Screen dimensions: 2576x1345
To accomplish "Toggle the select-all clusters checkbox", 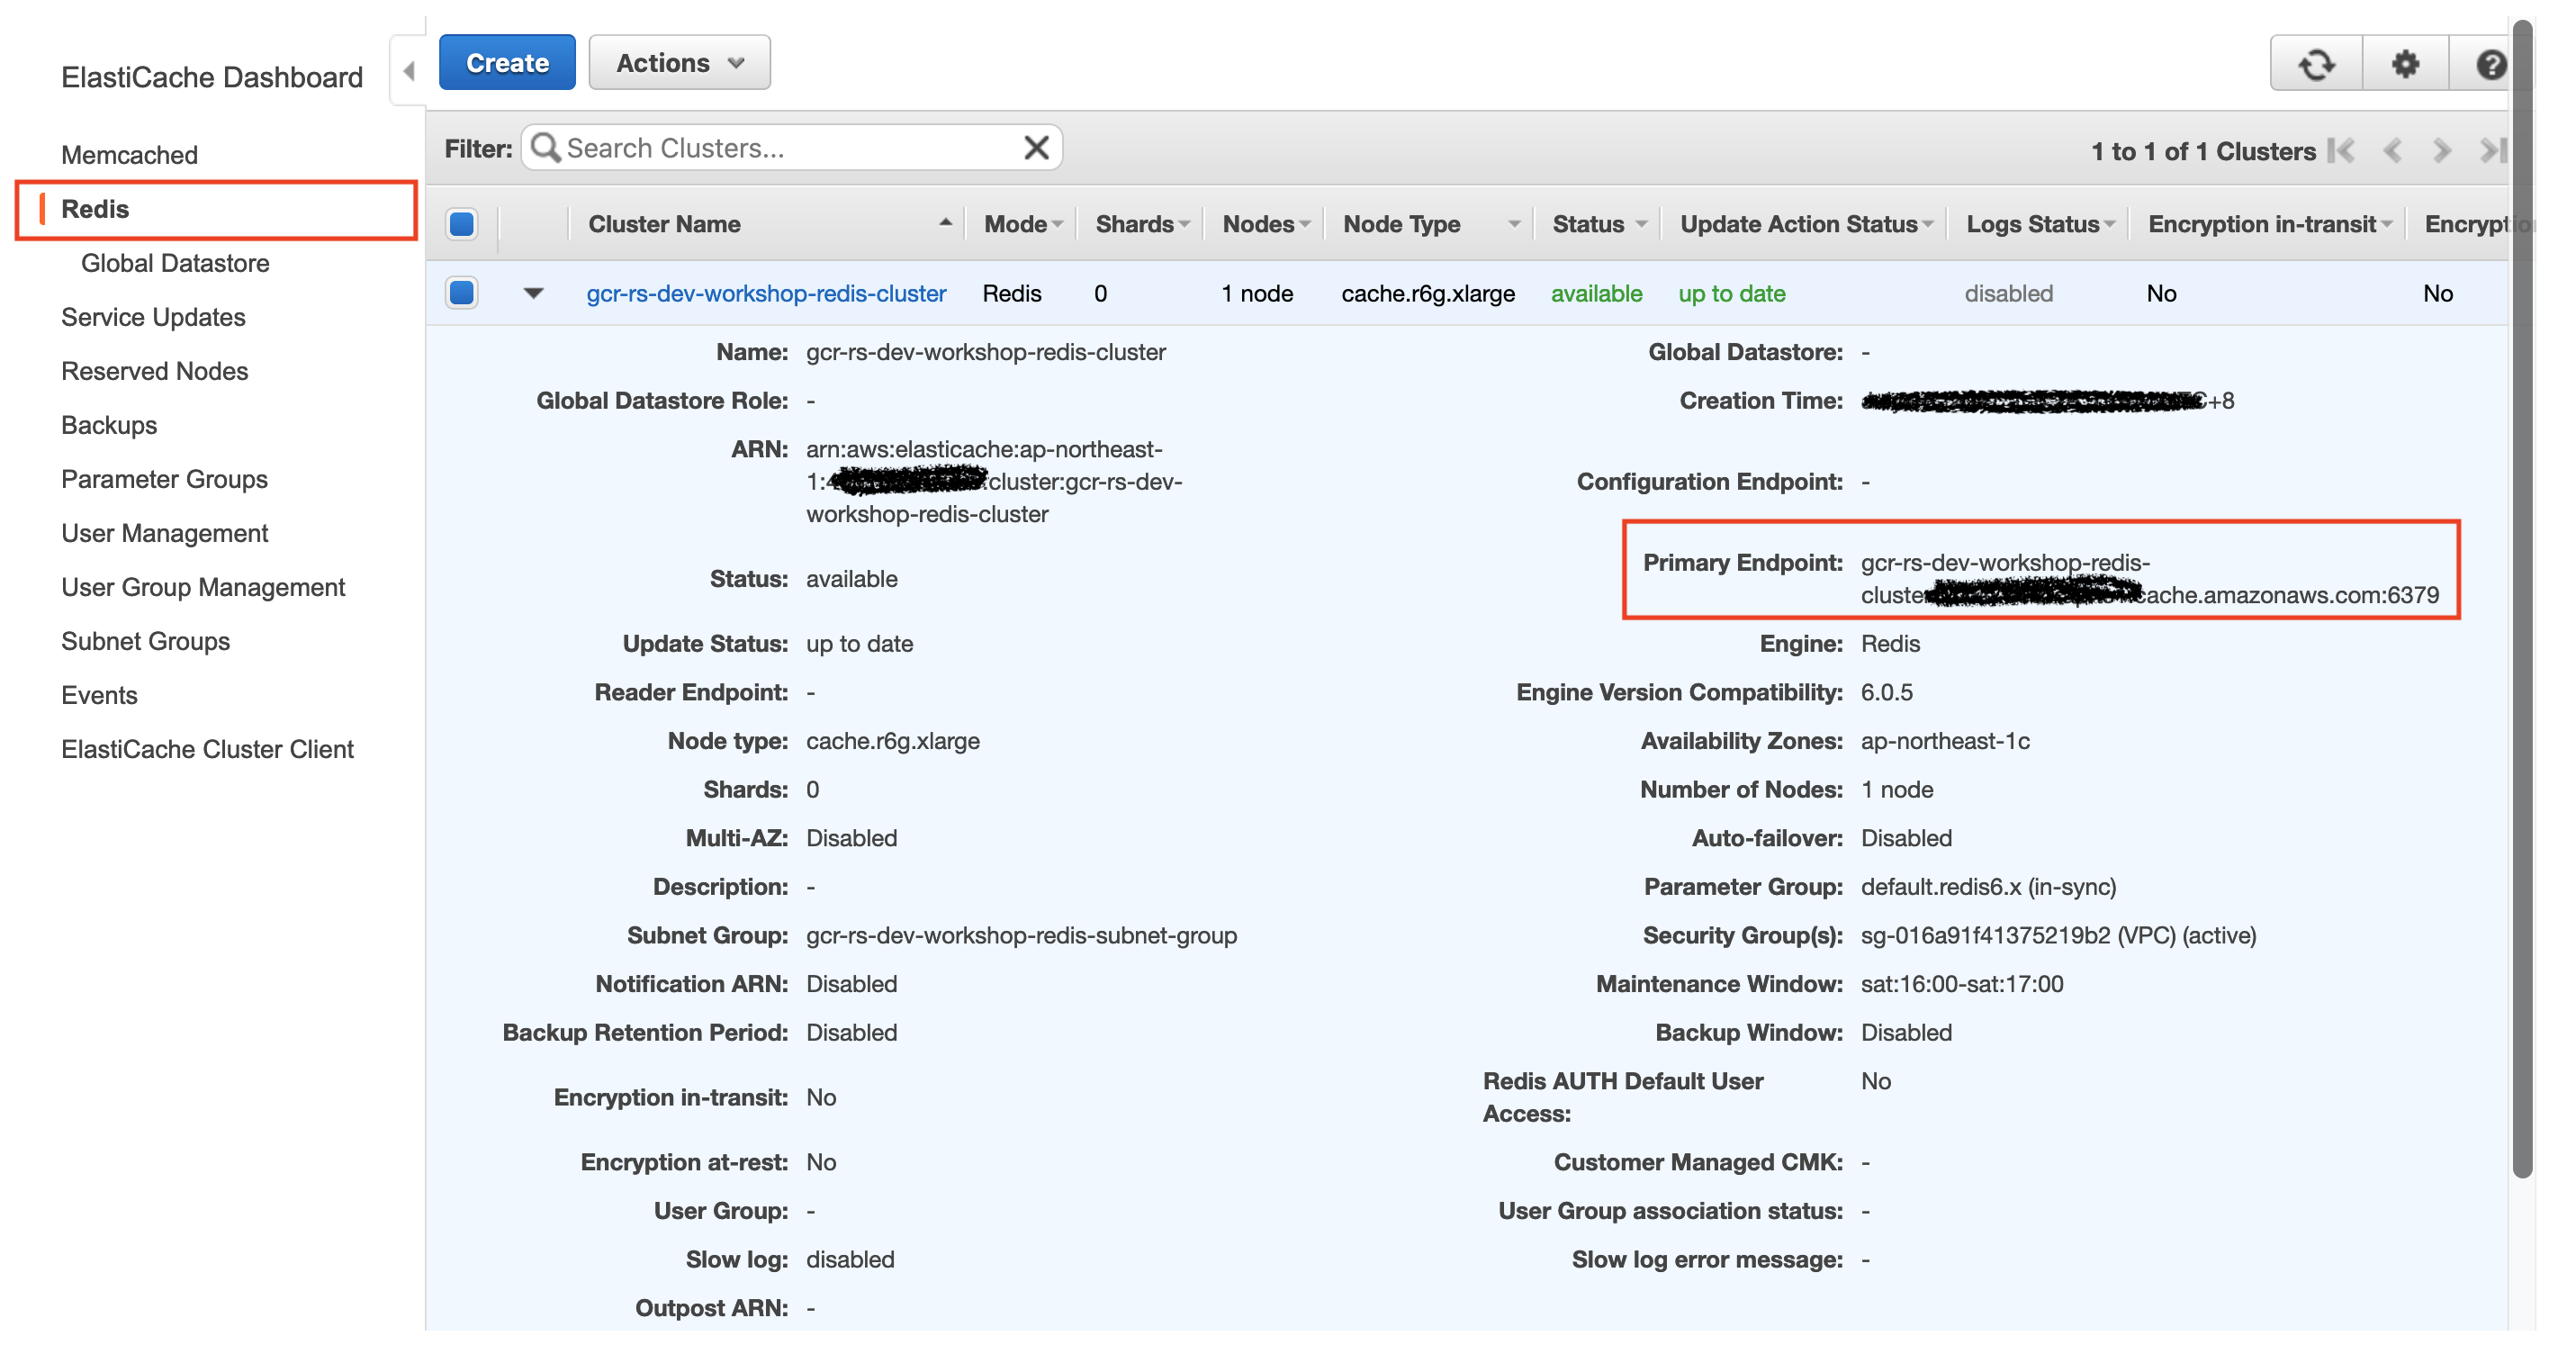I will [x=462, y=223].
